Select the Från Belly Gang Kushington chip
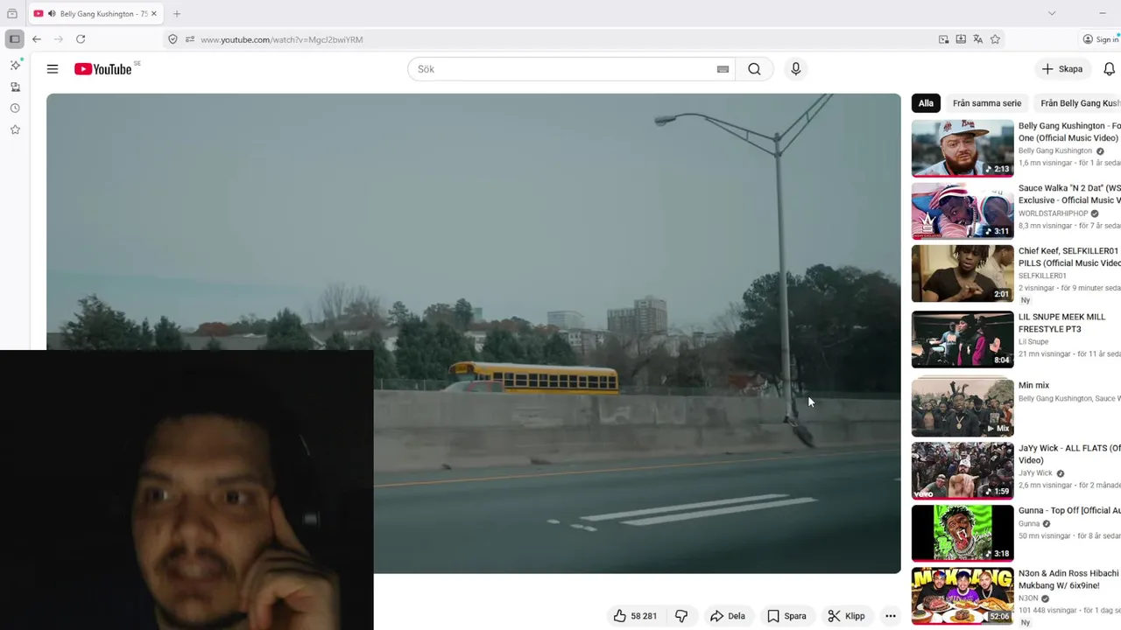 click(x=1078, y=103)
